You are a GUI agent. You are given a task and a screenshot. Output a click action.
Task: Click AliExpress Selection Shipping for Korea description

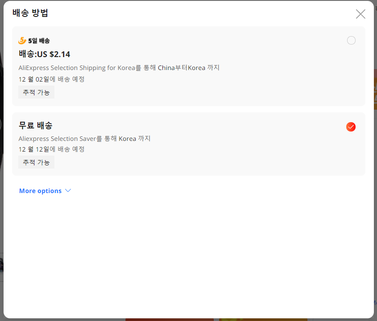point(119,68)
